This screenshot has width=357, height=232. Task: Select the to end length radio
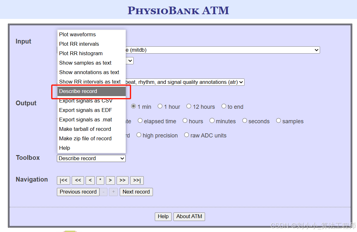coord(224,106)
